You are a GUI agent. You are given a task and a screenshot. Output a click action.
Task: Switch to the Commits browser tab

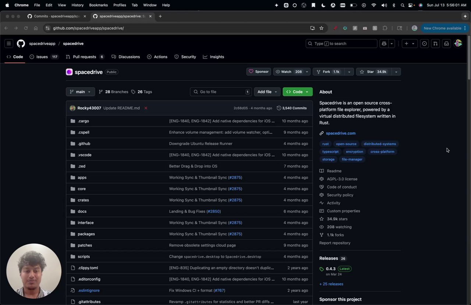57,16
